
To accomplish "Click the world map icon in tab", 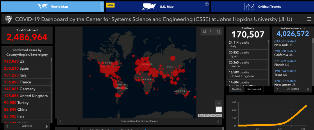I will pos(42,6).
